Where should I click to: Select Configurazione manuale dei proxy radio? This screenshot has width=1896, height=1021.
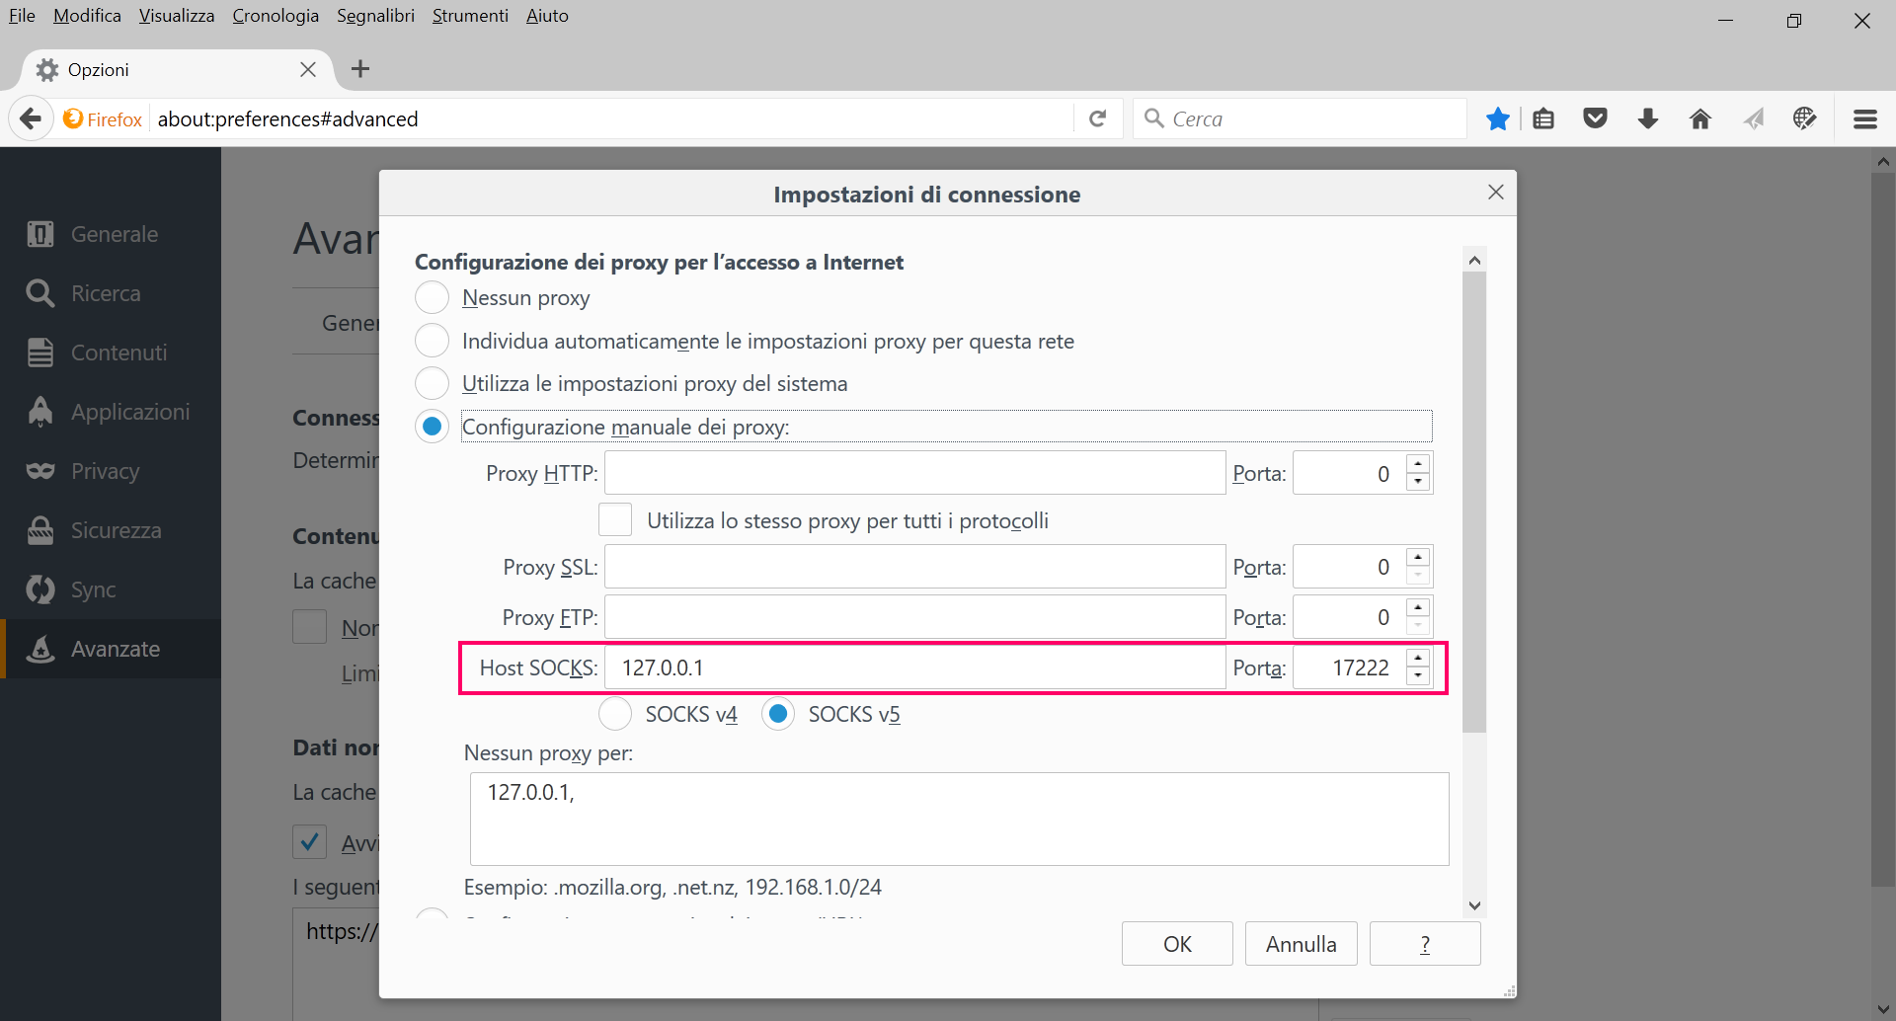[x=432, y=427]
